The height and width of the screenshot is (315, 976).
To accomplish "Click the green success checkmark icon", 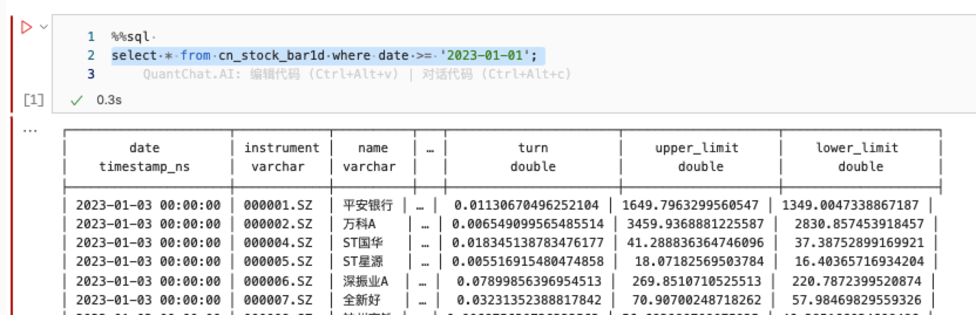I will click(x=76, y=101).
